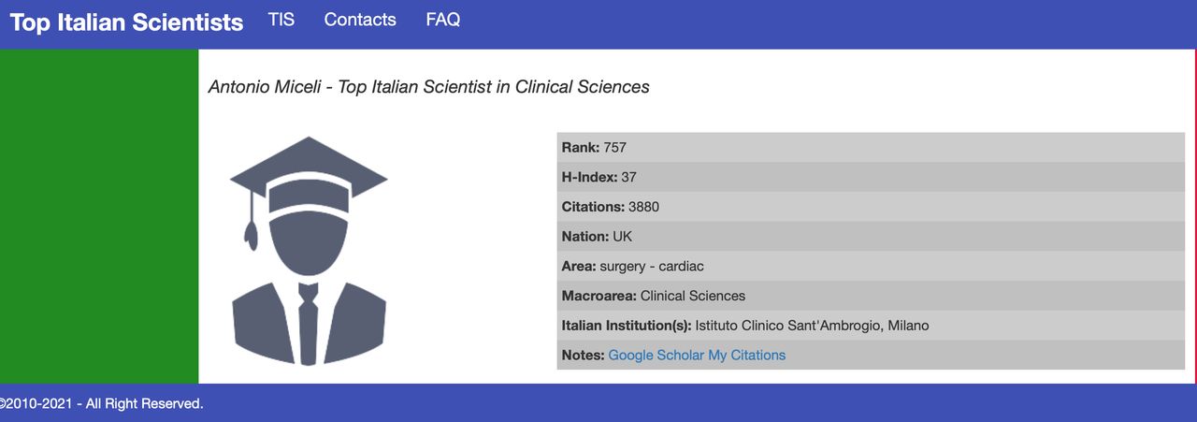Click the Antonio Miceli page heading
1197x422 pixels.
pyautogui.click(x=428, y=87)
